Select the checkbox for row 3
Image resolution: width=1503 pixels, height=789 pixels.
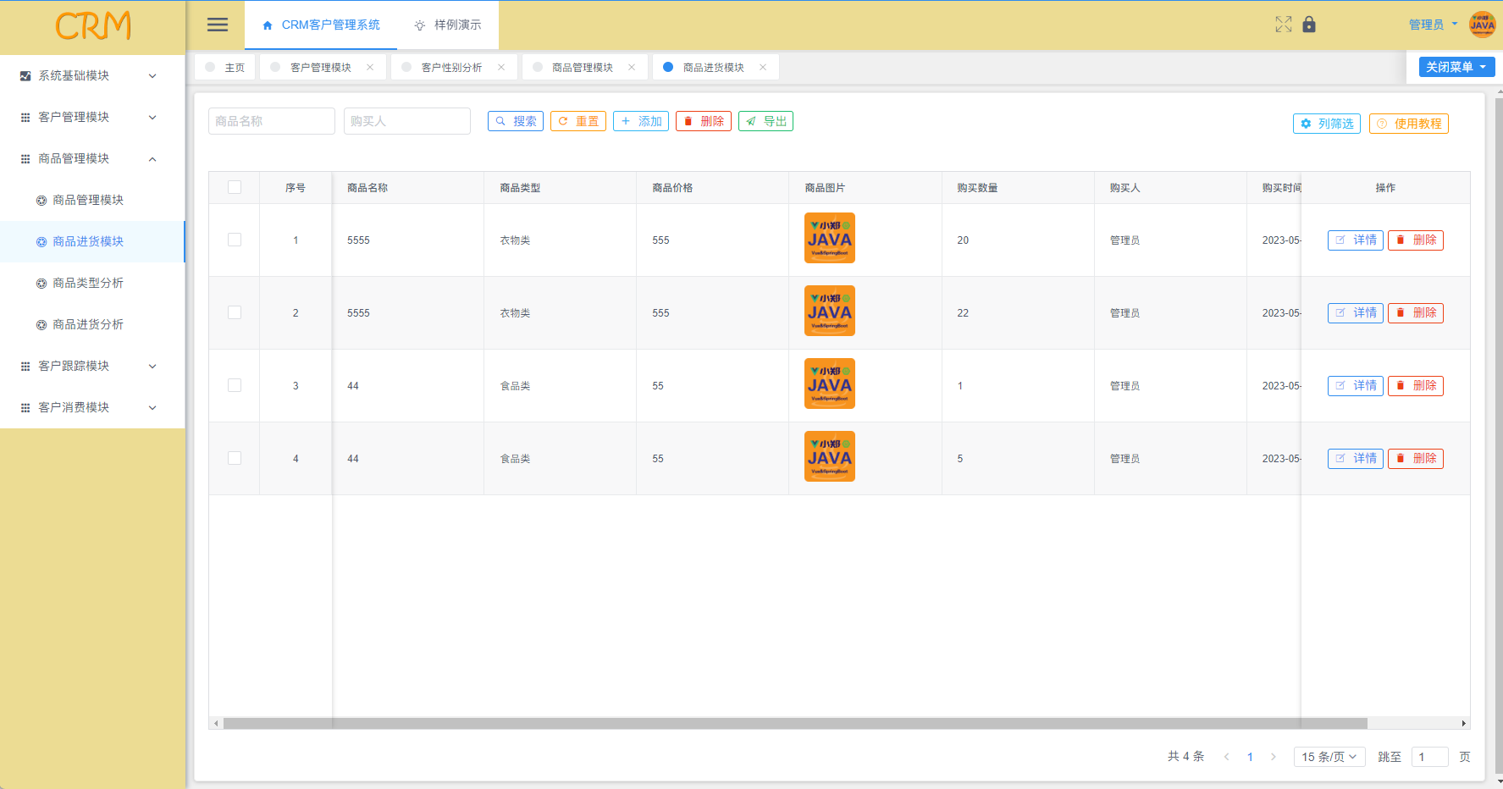coord(235,385)
